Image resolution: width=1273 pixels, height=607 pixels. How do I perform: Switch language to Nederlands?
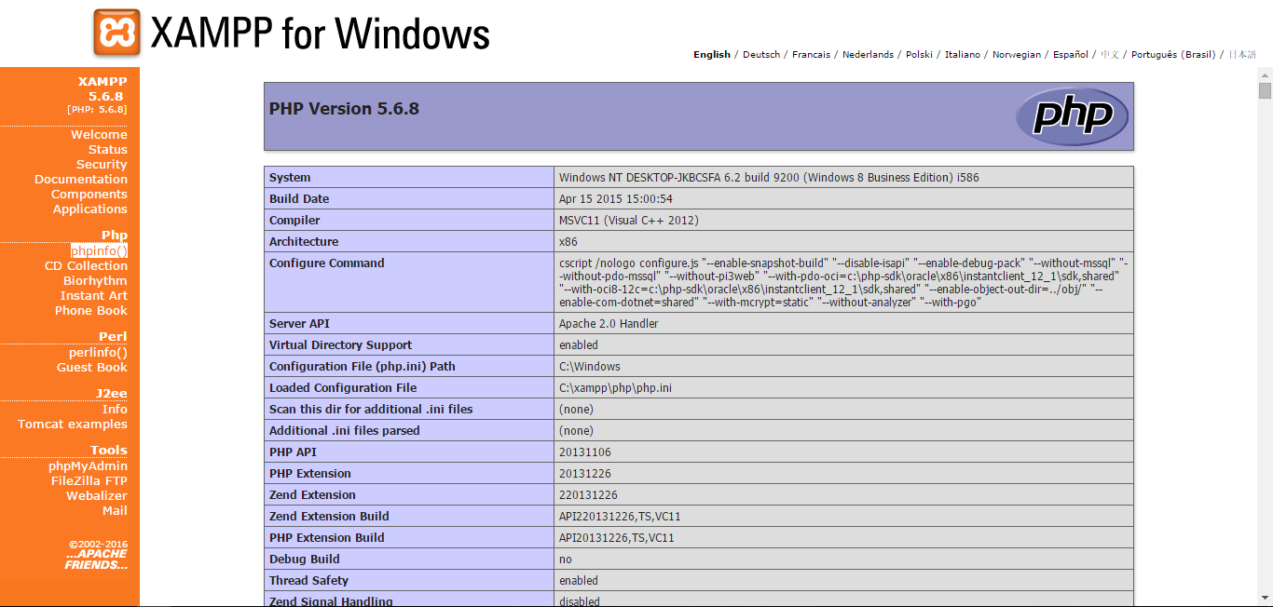[868, 55]
